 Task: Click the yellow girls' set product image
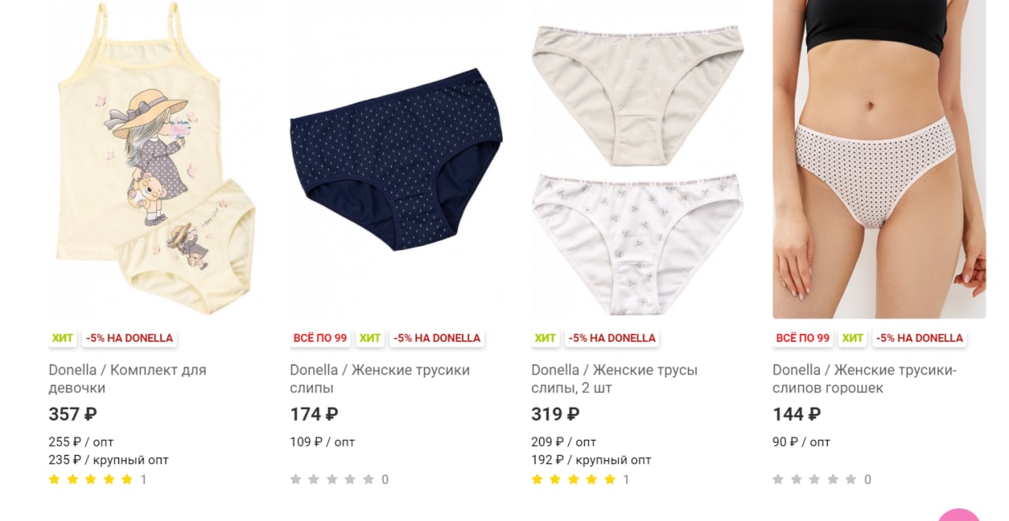[x=155, y=159]
